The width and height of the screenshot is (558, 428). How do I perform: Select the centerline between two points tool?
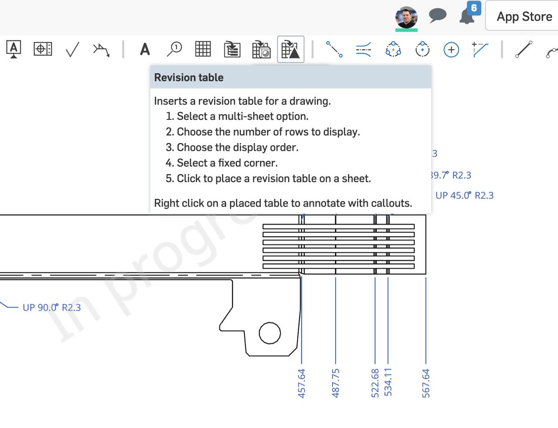334,50
